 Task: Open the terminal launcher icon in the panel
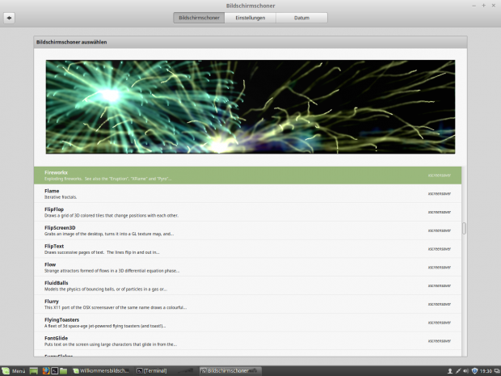pos(55,370)
